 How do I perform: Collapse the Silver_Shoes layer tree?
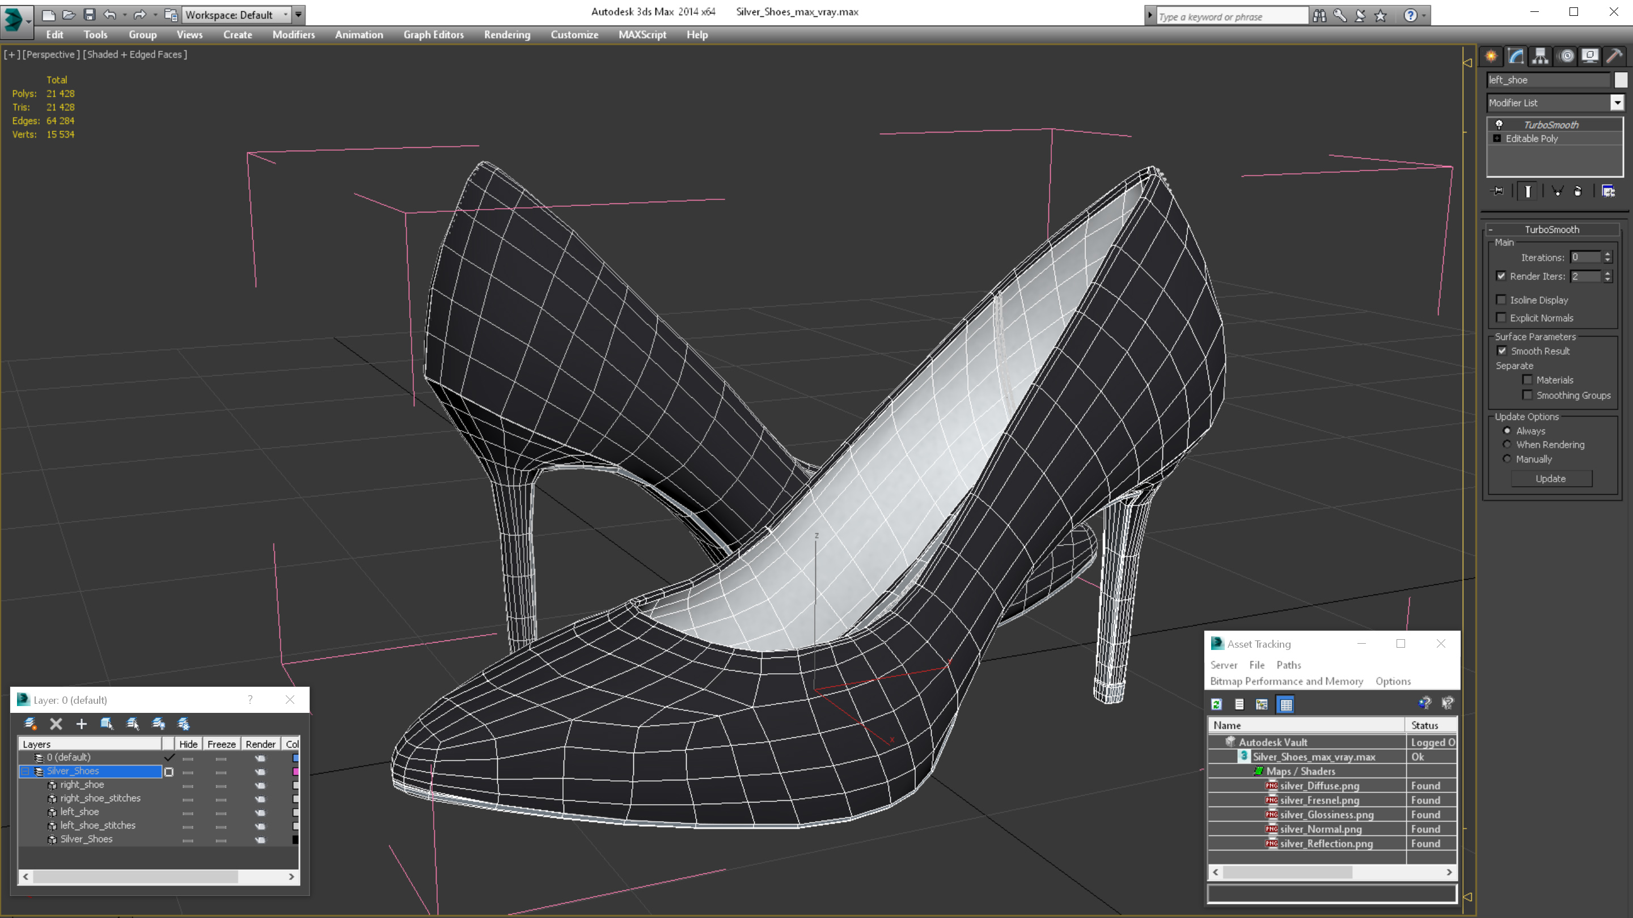pos(26,771)
